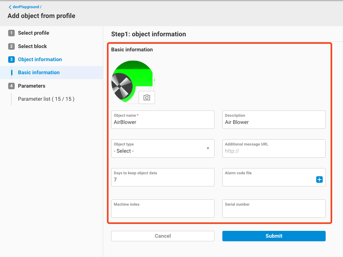Click the step 2 number badge
The height and width of the screenshot is (257, 343).
pos(11,46)
